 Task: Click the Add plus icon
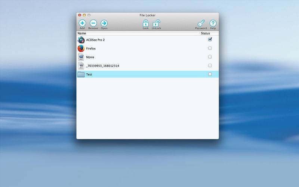coord(82,23)
